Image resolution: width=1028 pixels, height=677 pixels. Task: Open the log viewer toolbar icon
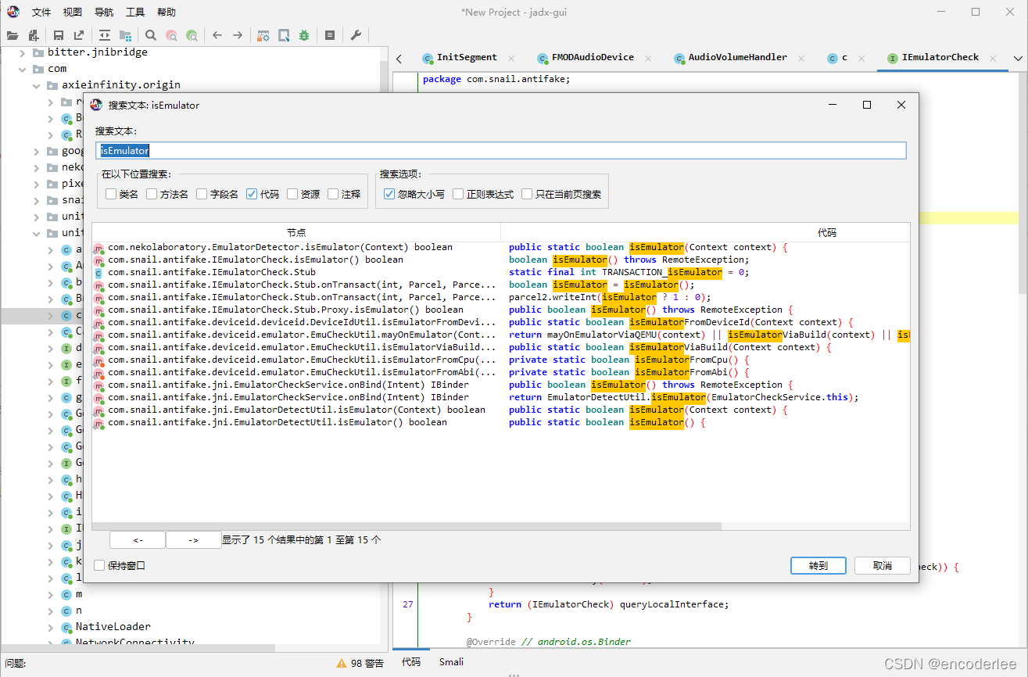(330, 35)
